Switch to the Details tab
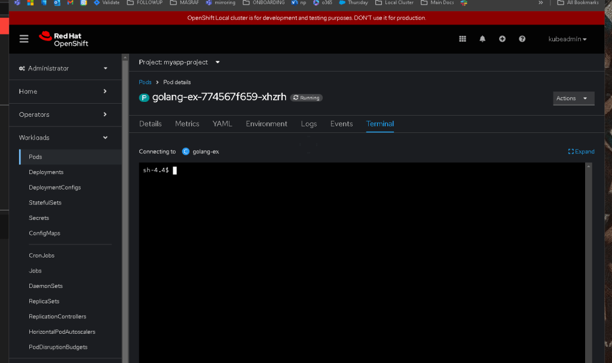This screenshot has height=363, width=612. point(150,124)
